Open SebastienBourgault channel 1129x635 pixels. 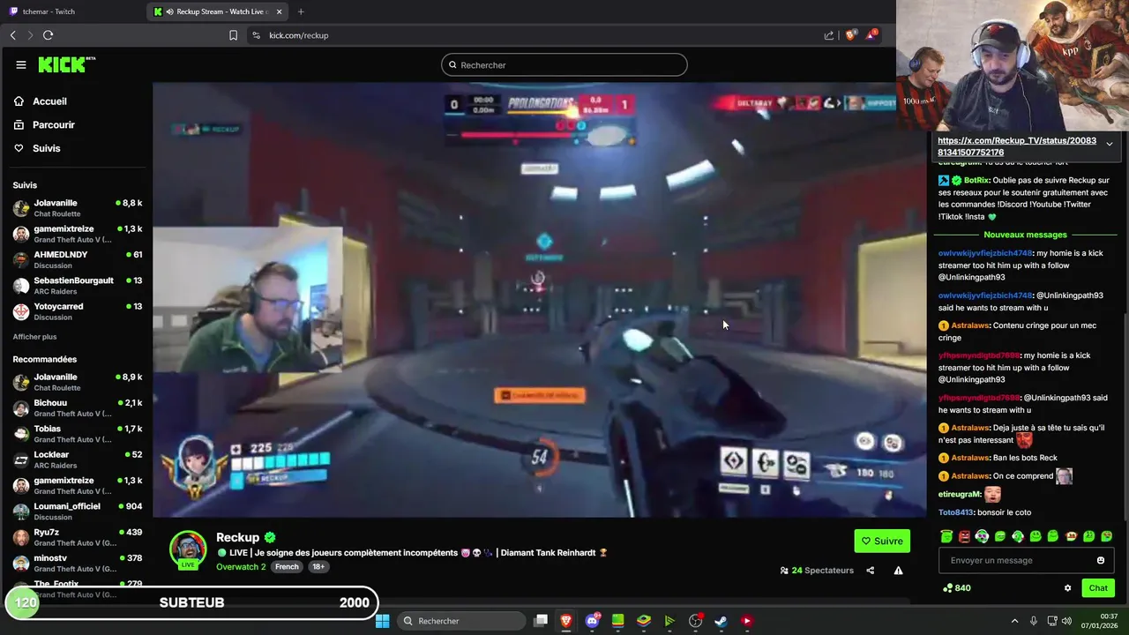[78, 286]
